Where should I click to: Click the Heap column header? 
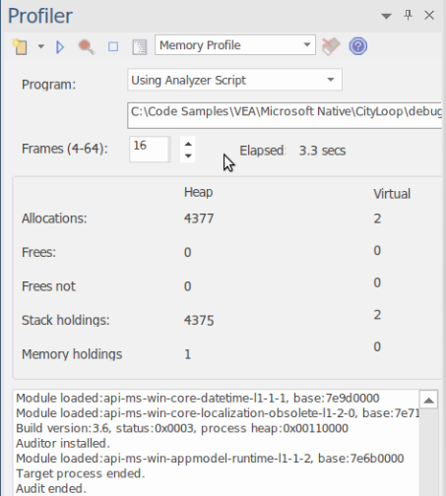pyautogui.click(x=198, y=192)
